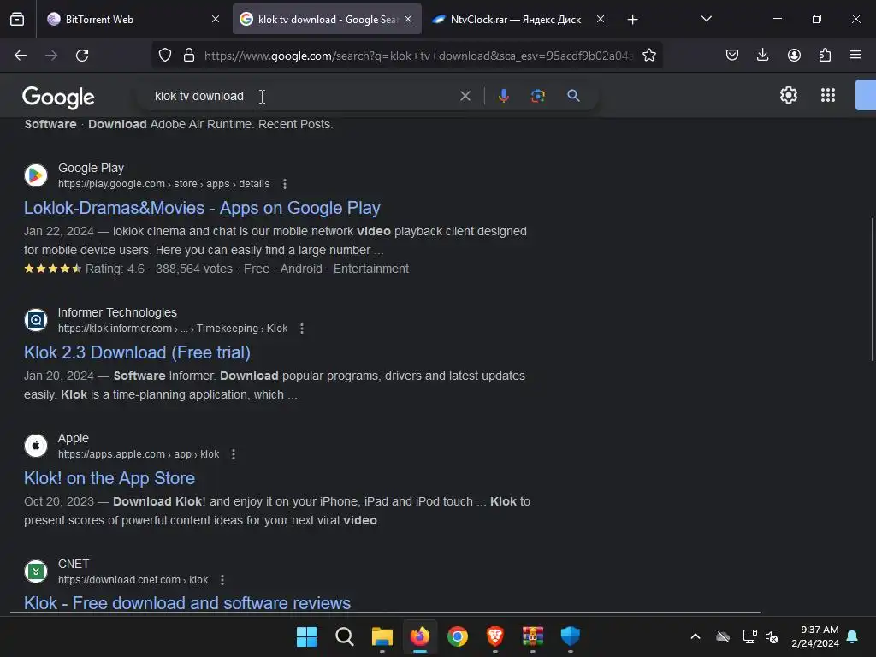This screenshot has width=876, height=657.
Task: Open more options for Apple result
Action: tap(234, 454)
